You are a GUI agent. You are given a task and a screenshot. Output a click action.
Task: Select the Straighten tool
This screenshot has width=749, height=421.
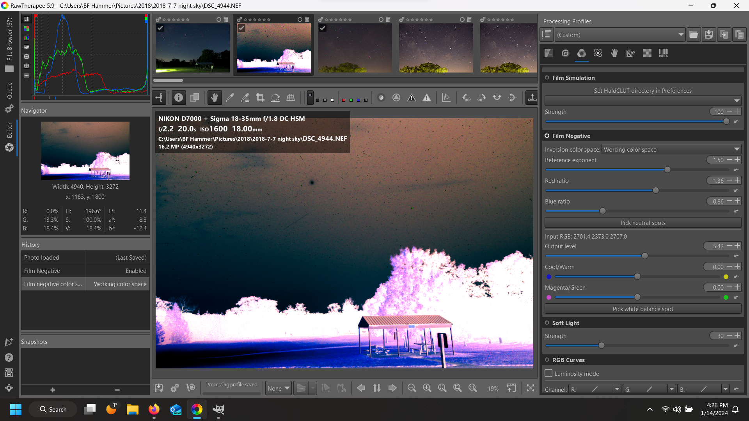pos(275,97)
